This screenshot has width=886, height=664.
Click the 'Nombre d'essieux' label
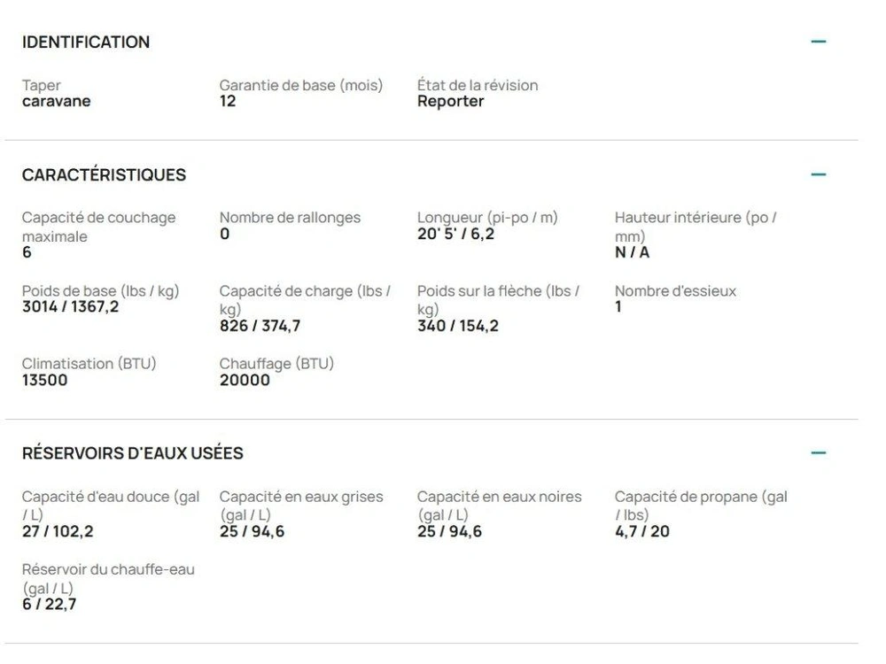tap(675, 290)
